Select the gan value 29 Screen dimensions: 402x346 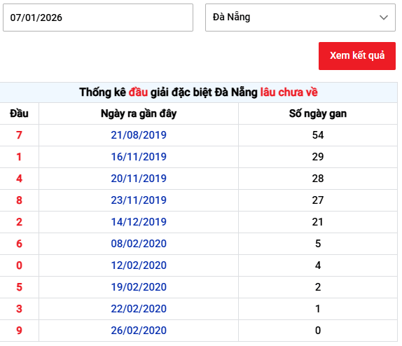tap(318, 157)
